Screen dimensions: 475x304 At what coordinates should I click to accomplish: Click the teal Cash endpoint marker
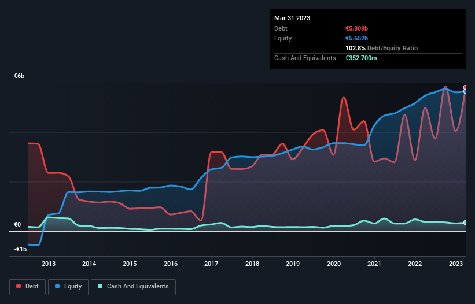(x=465, y=223)
